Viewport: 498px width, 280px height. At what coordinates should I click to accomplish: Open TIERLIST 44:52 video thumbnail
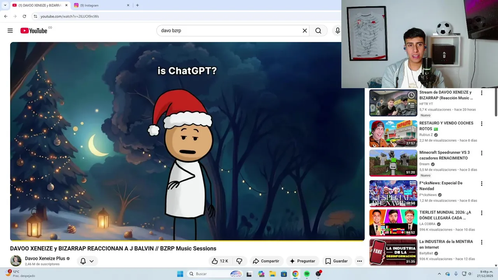(393, 223)
